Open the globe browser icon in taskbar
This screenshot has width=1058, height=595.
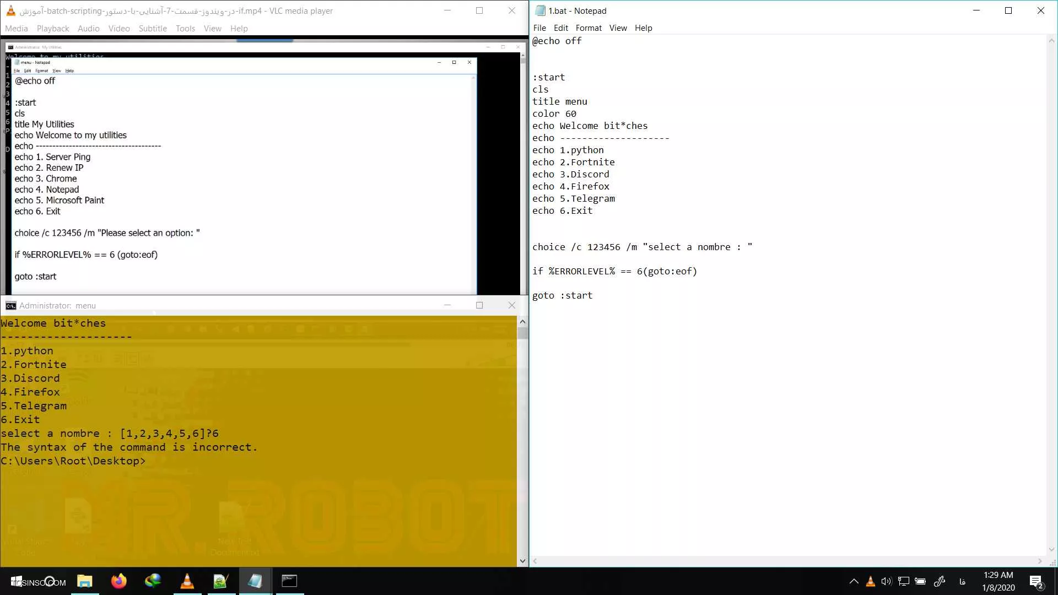pyautogui.click(x=153, y=581)
